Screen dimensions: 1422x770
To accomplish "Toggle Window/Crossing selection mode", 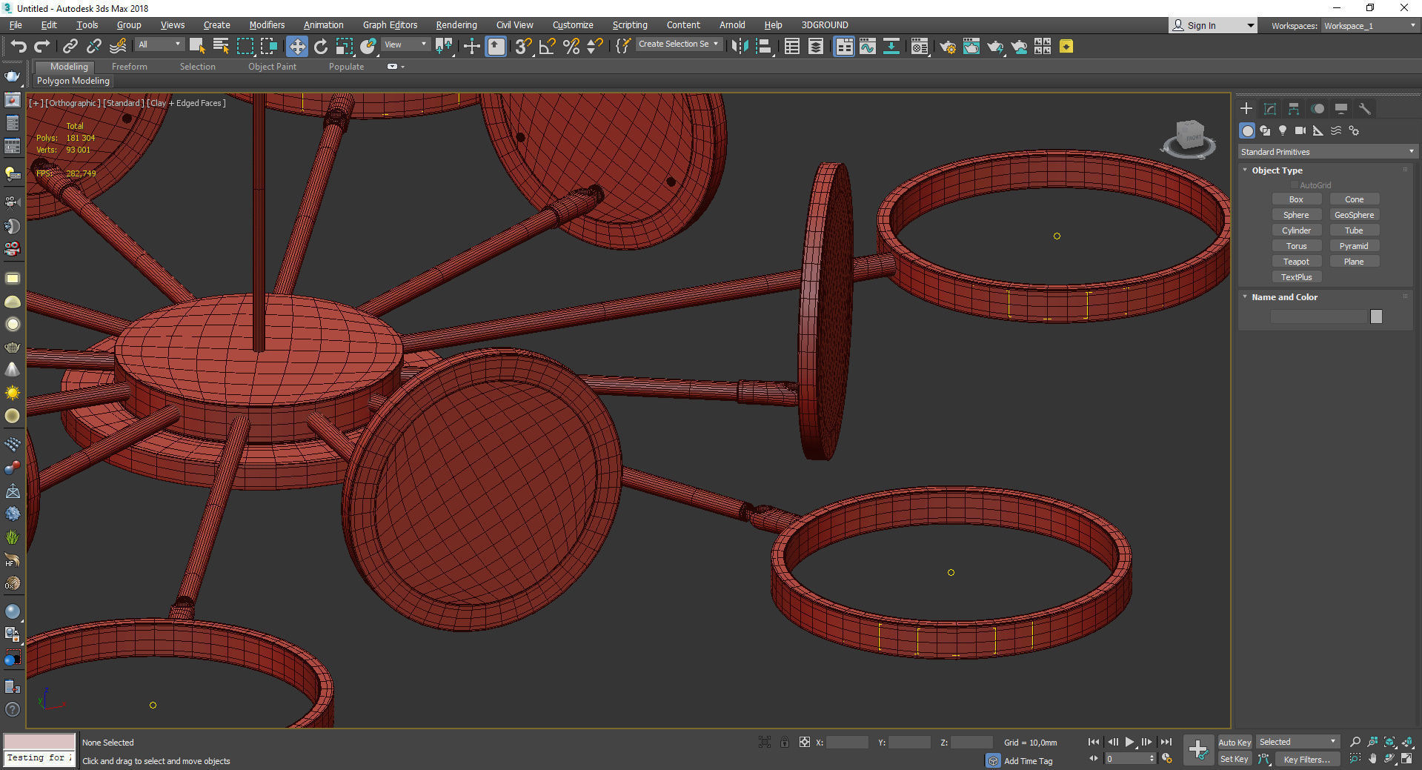I will [269, 47].
